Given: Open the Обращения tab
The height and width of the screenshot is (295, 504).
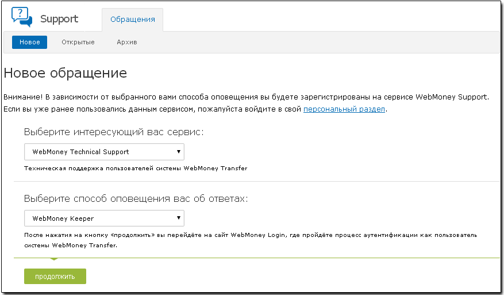Looking at the screenshot, I should coord(132,20).
